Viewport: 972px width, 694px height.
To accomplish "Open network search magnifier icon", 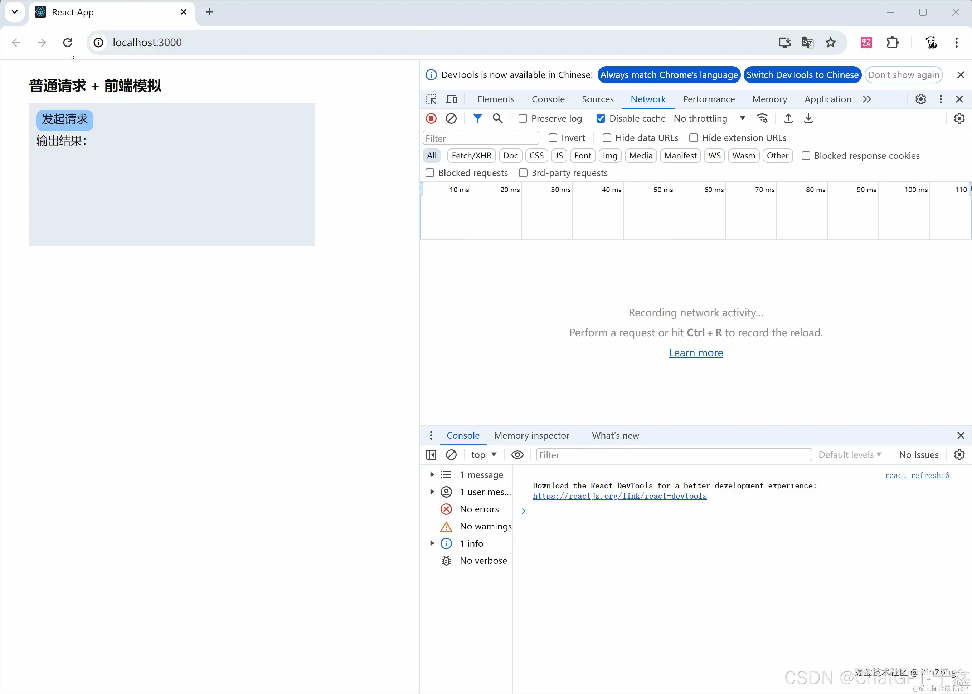I will [497, 118].
